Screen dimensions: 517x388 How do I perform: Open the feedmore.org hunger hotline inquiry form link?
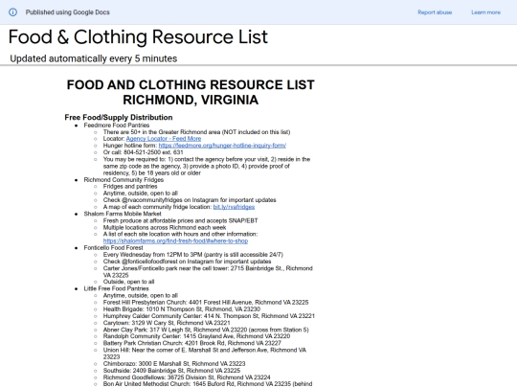click(222, 146)
